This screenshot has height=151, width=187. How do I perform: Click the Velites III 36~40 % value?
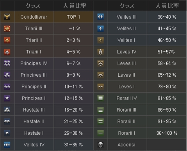(167, 17)
